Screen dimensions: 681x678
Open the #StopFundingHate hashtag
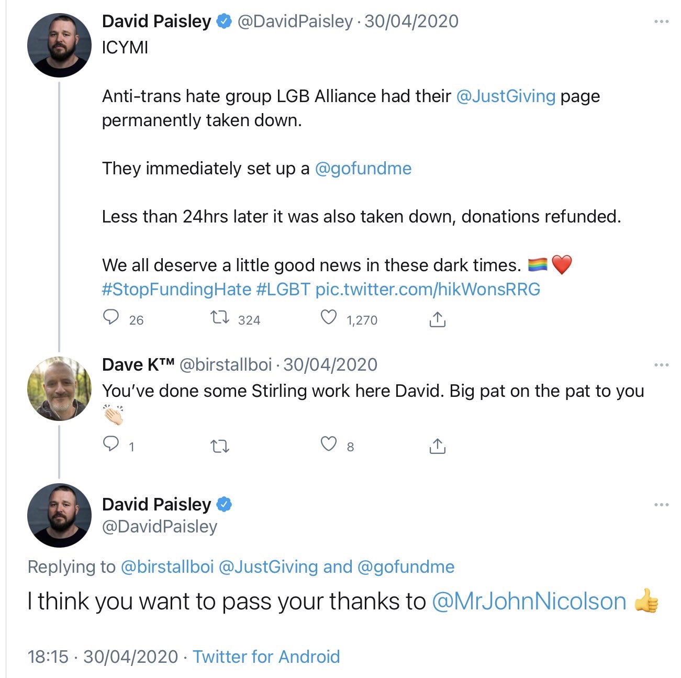pos(176,290)
